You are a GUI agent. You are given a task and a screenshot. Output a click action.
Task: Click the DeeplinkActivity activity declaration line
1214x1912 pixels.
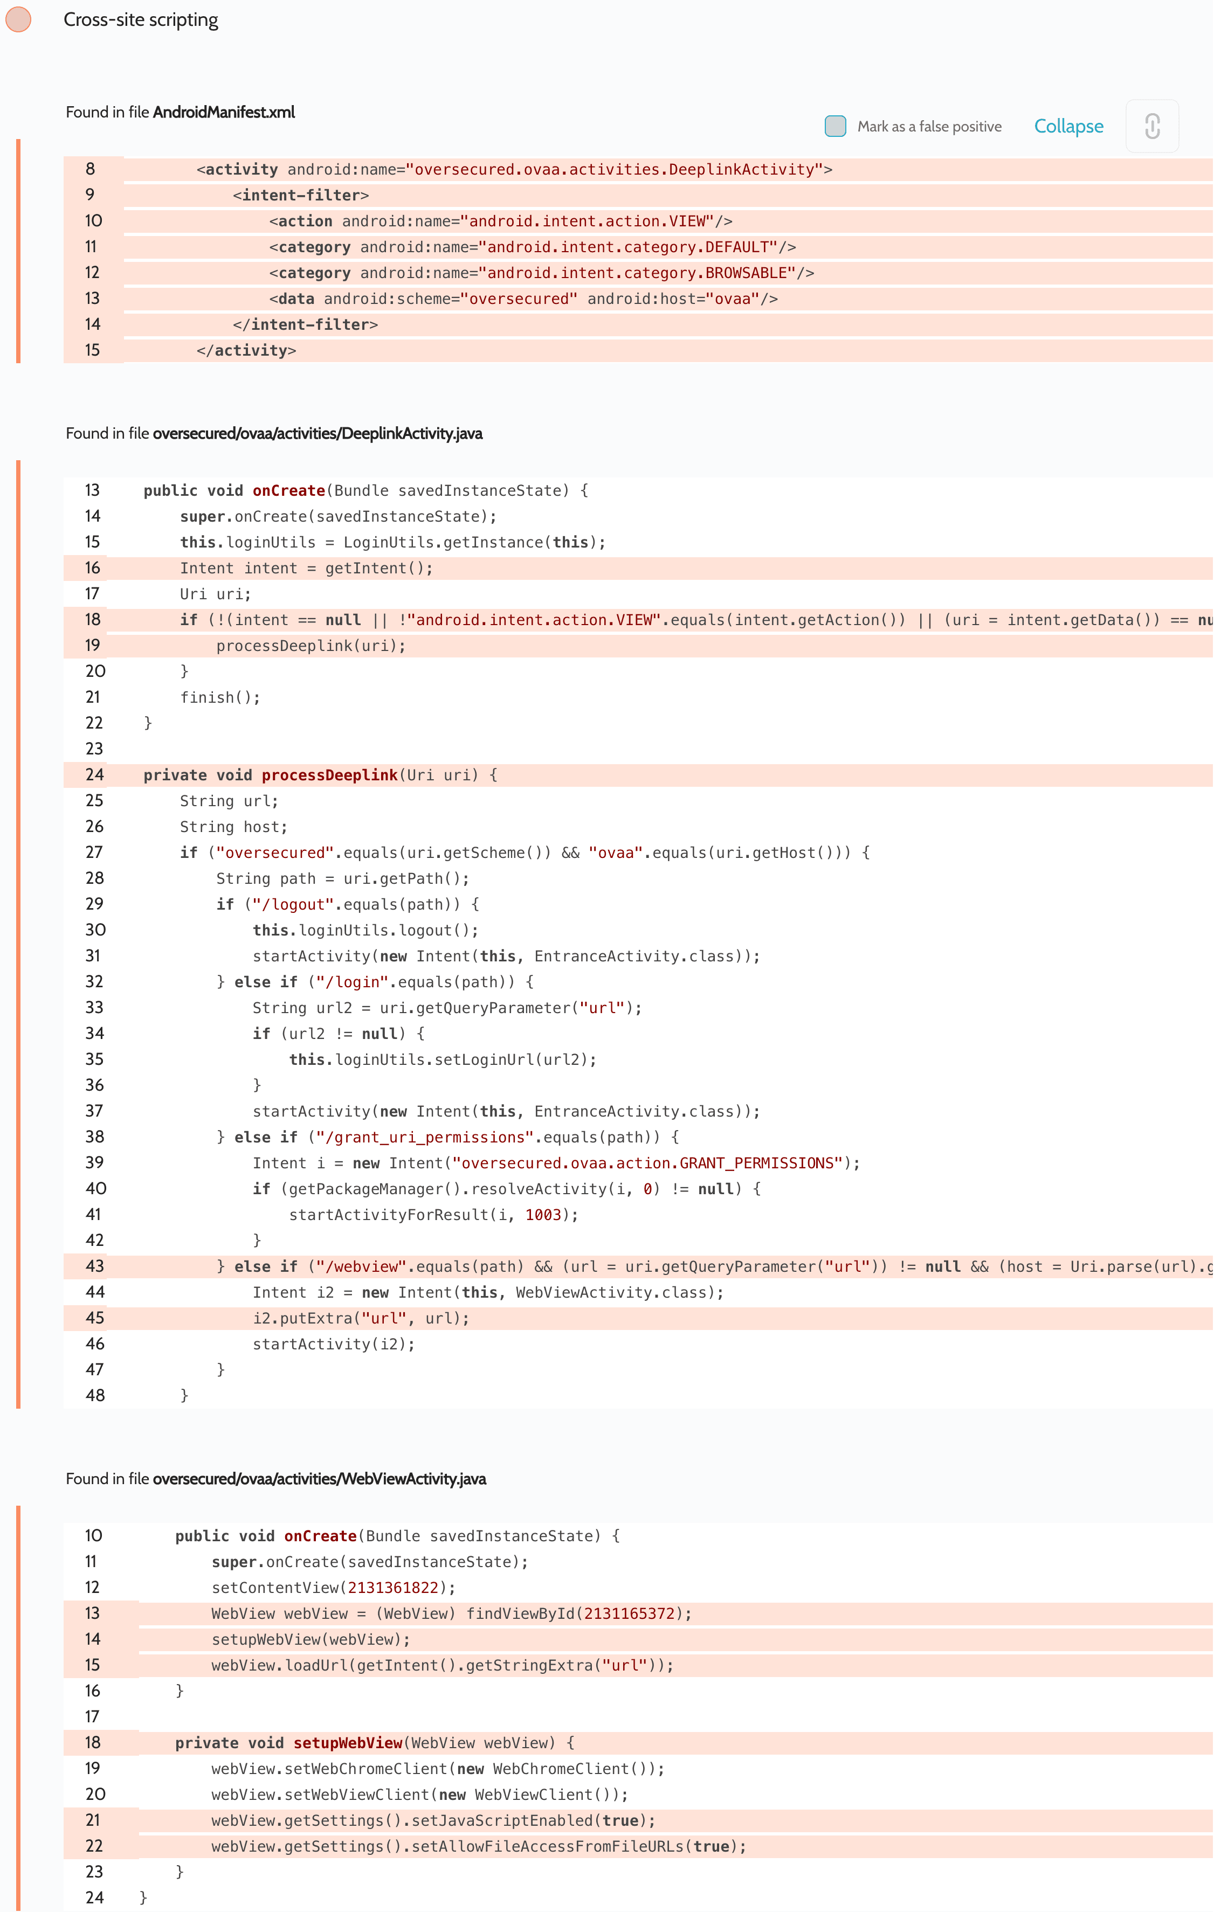[513, 170]
